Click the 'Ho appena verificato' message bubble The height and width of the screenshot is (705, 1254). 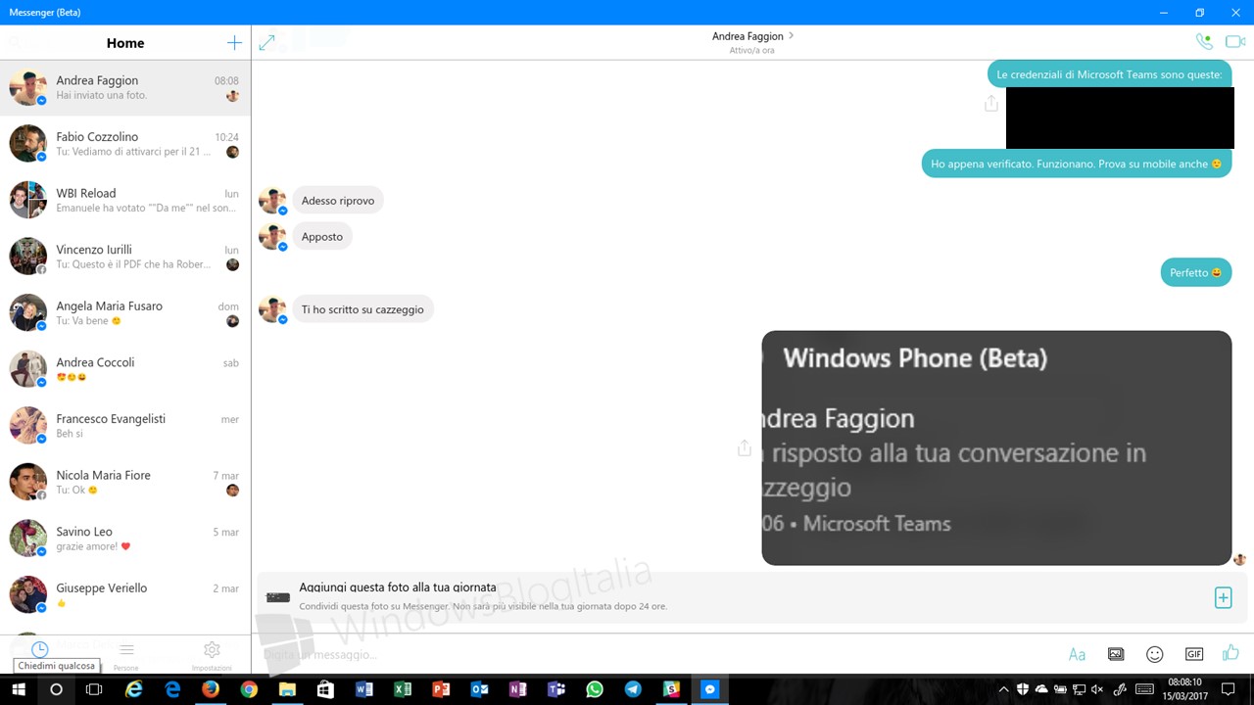tap(1076, 164)
